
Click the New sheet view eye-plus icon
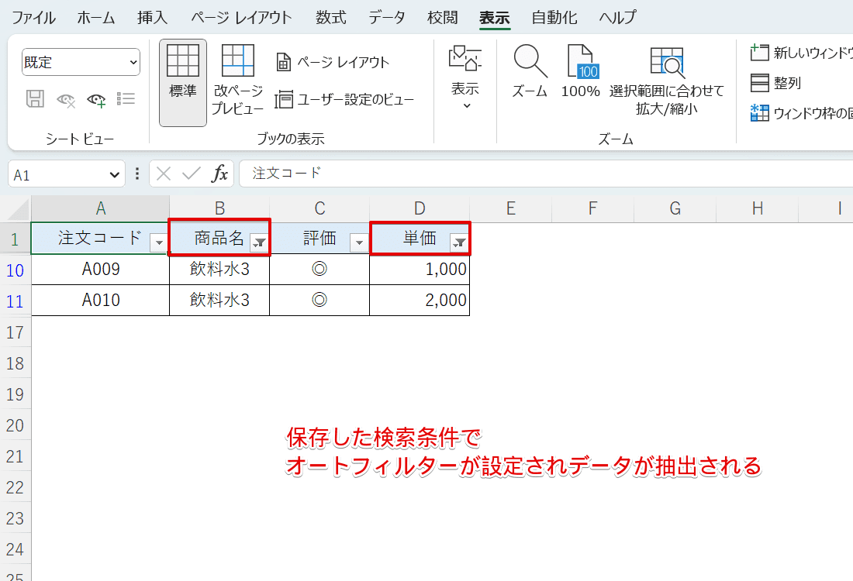point(96,99)
